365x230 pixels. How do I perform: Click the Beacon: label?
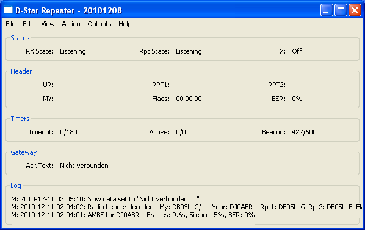click(273, 132)
